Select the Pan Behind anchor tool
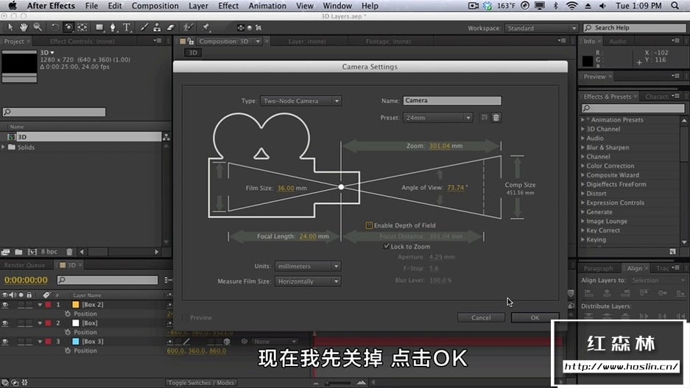Viewport: 690px width, 388px height. (x=82, y=27)
